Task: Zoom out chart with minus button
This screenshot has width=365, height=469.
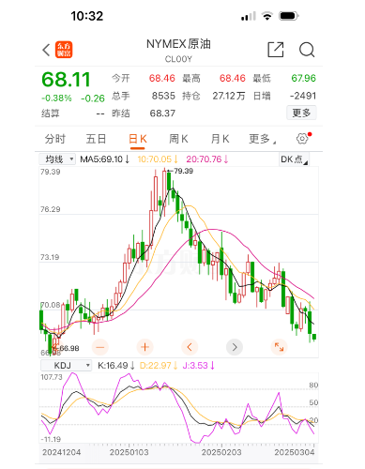Action: 100,347
